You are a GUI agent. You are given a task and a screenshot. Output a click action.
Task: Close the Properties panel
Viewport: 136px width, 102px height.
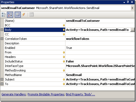(x=132, y=2)
